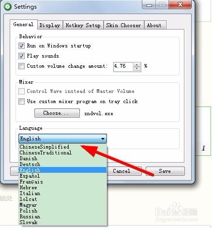Select Italian in the language list
212x228 pixels.
pyautogui.click(x=63, y=193)
